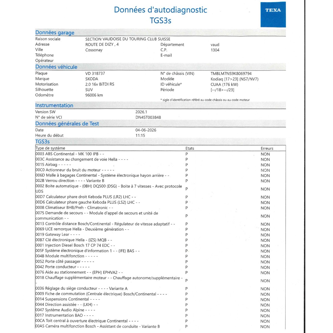Click the 'Erreurs' column header
The height and width of the screenshot is (333, 333).
pos(267,148)
